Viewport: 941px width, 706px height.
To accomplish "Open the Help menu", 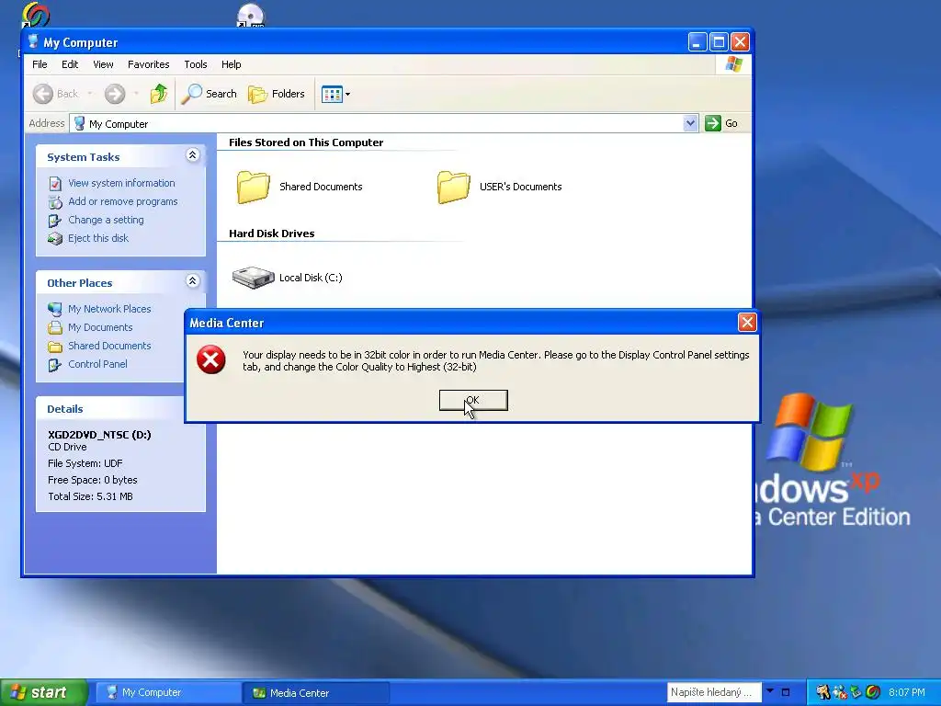I will [231, 64].
